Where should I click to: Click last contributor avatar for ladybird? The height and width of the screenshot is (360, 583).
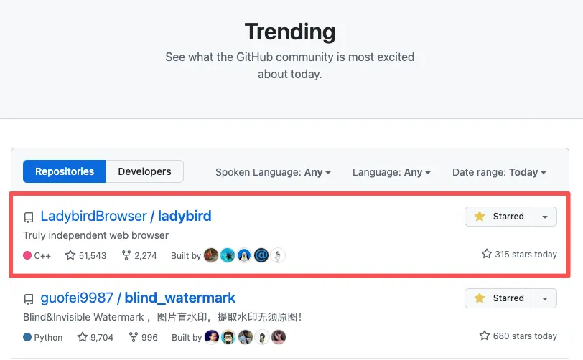coord(278,255)
